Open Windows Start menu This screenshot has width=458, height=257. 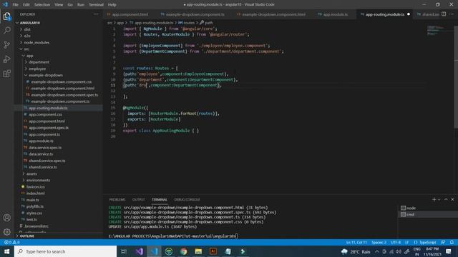point(6,251)
